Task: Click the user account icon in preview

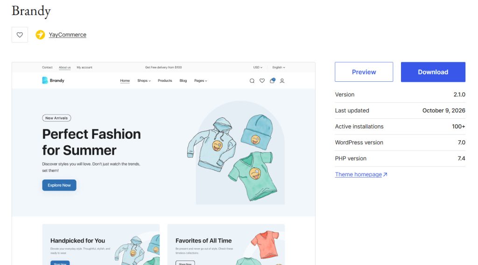Action: 282,81
